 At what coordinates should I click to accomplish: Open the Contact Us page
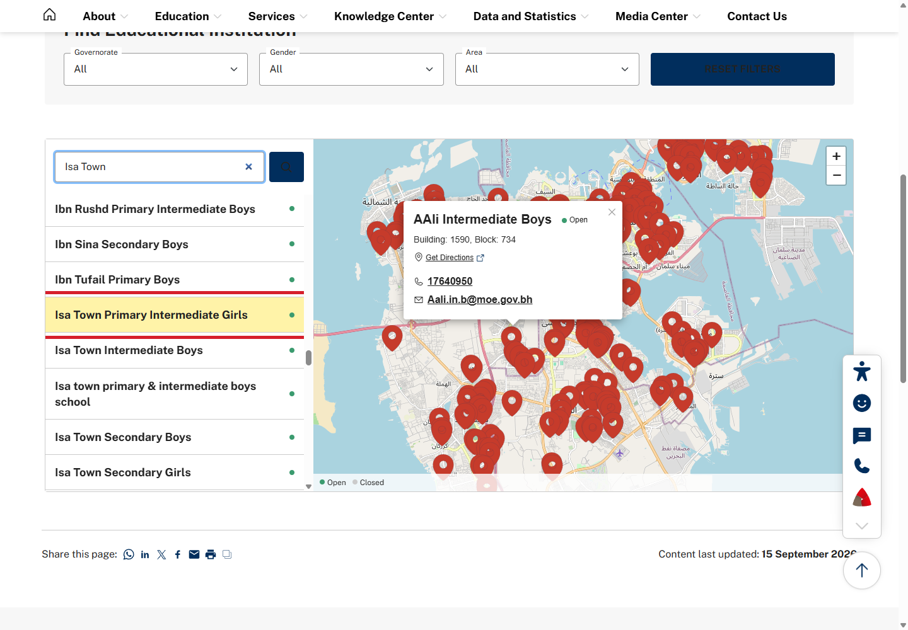tap(757, 16)
